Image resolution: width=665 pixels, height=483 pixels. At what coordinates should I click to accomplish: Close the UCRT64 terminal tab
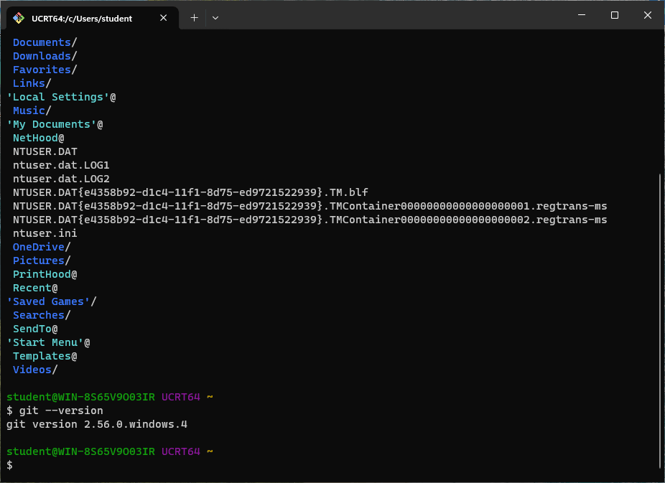(x=163, y=18)
